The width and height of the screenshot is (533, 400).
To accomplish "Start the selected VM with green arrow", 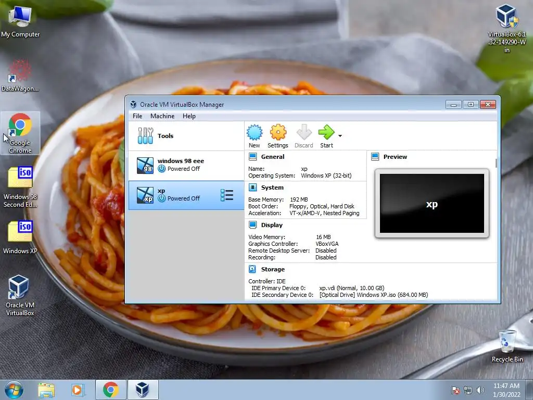I will click(326, 132).
